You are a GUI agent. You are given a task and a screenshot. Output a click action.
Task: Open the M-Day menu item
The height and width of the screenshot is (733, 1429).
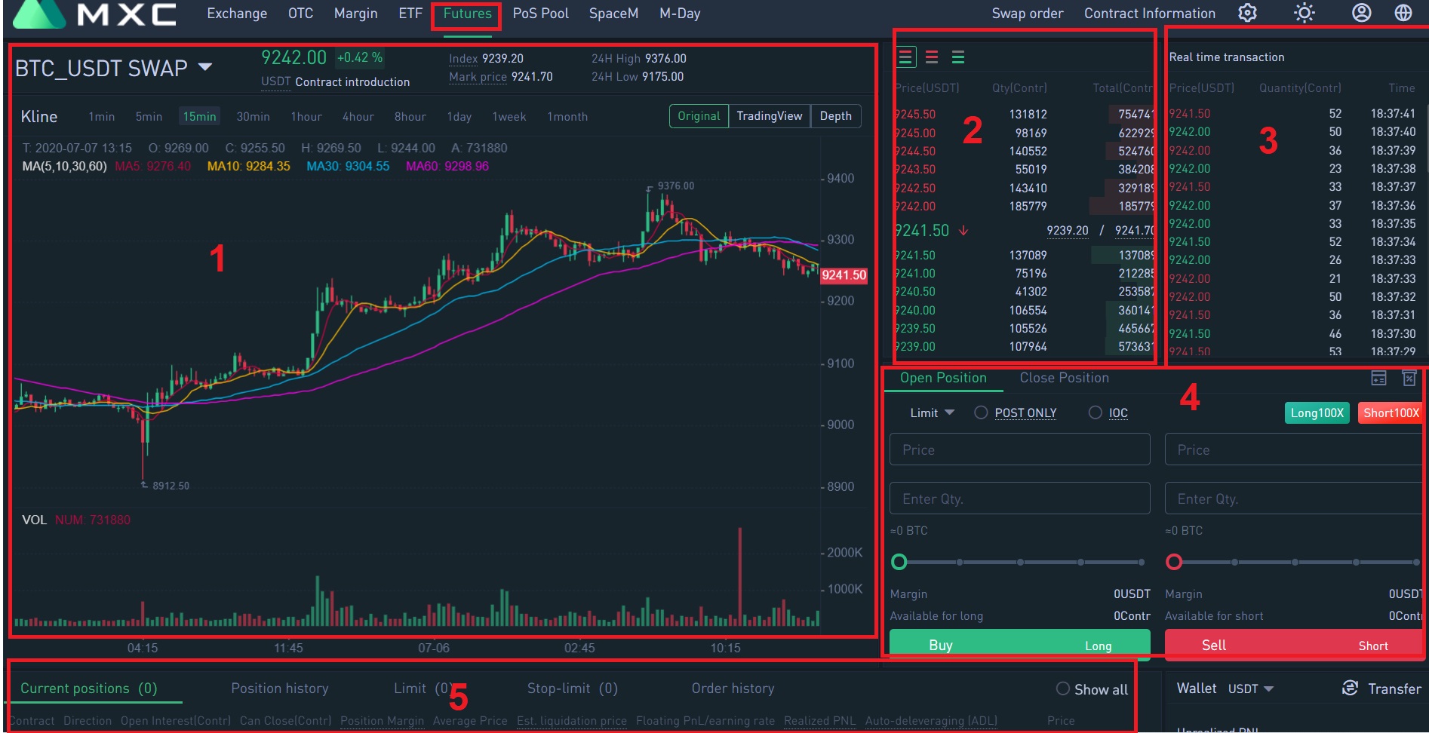680,14
